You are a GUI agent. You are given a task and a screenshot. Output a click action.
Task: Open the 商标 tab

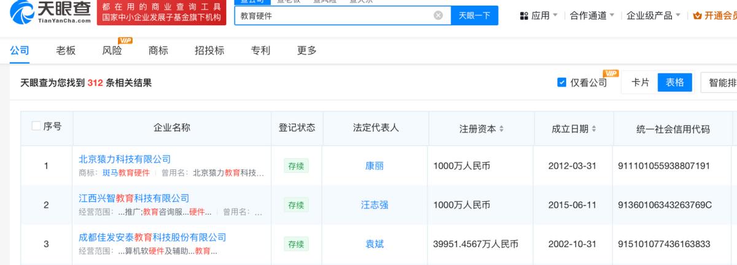pyautogui.click(x=158, y=51)
